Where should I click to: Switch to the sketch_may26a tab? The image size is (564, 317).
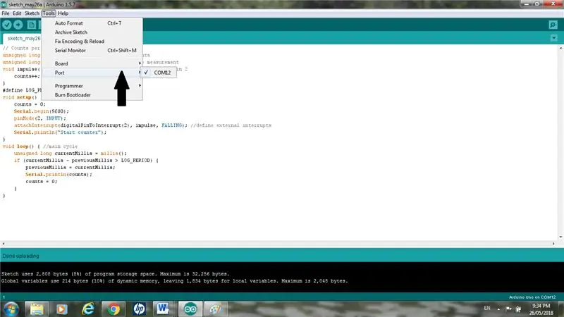coord(23,38)
